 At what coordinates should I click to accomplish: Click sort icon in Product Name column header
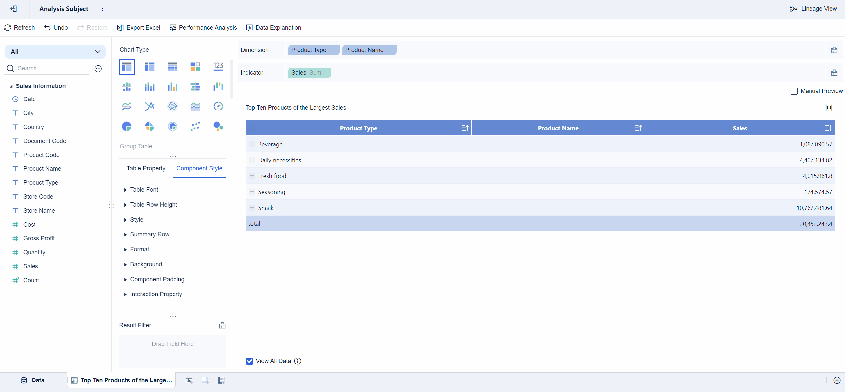point(639,128)
